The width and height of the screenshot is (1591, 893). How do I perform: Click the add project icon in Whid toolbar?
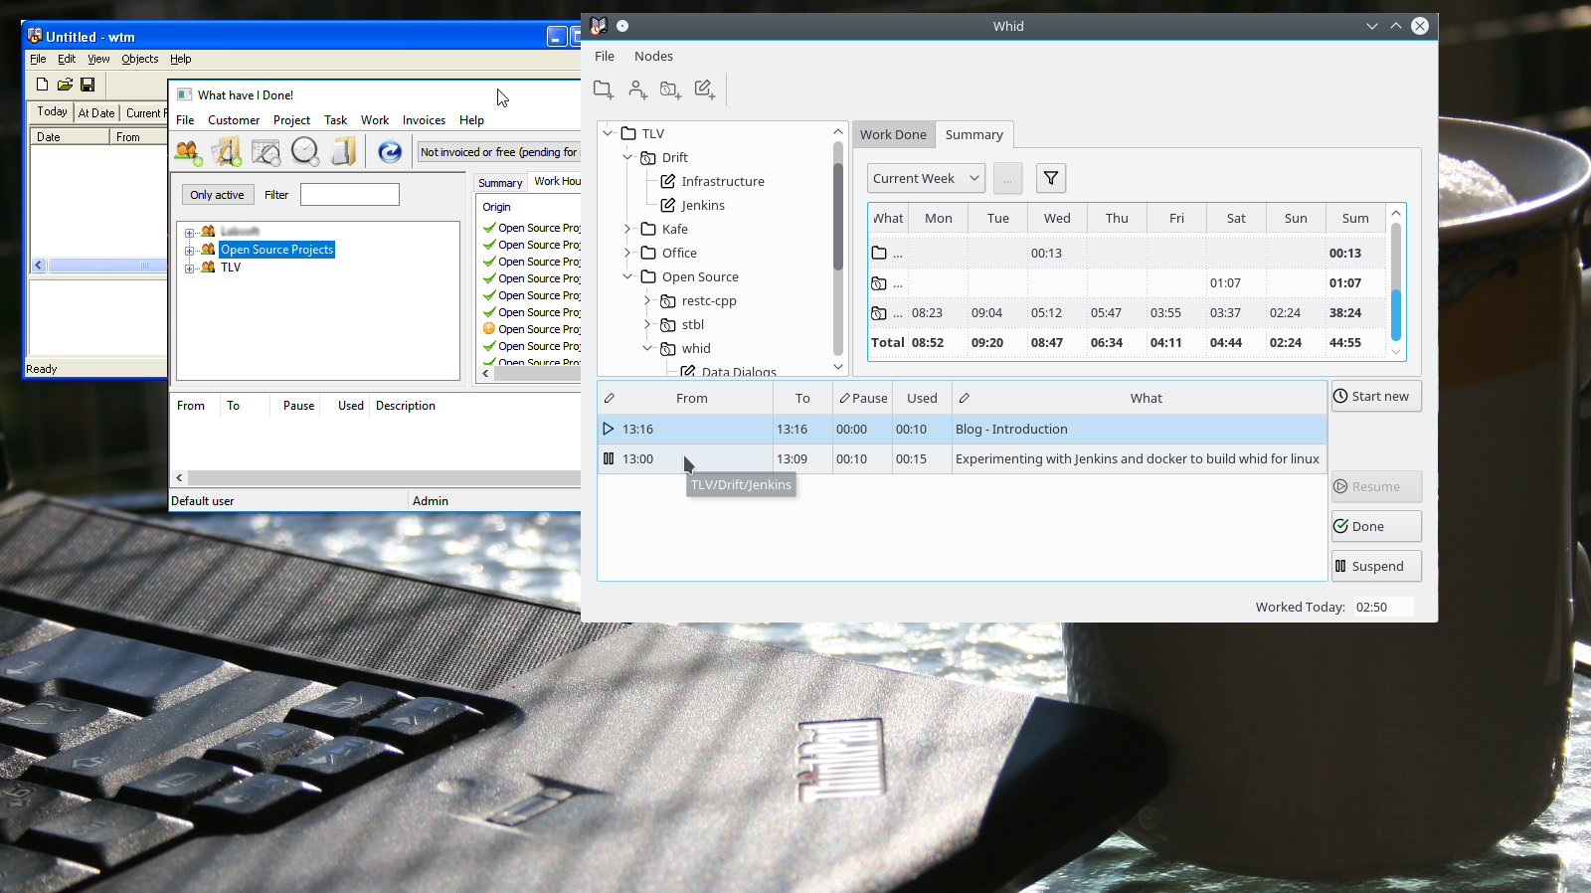tap(670, 89)
